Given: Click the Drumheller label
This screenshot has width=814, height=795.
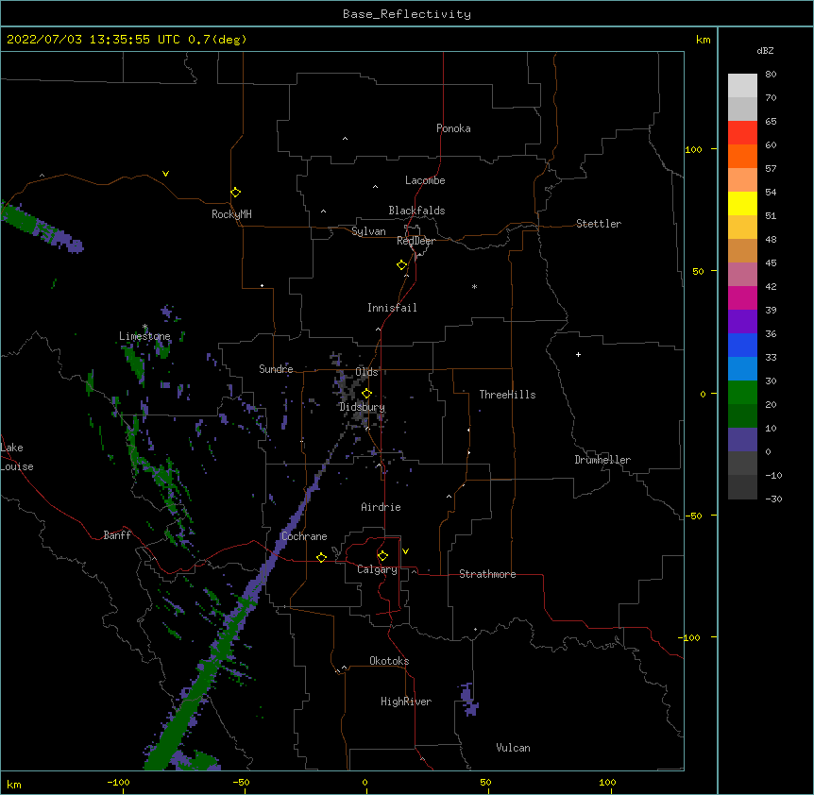Looking at the screenshot, I should click(x=602, y=460).
